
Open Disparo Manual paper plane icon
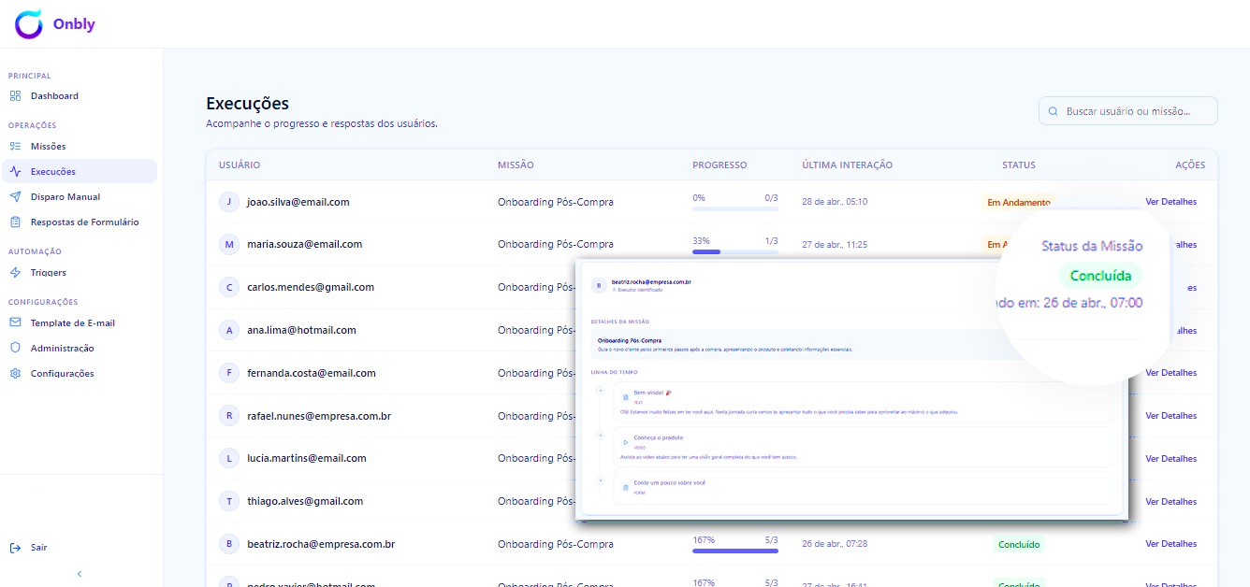tap(15, 197)
